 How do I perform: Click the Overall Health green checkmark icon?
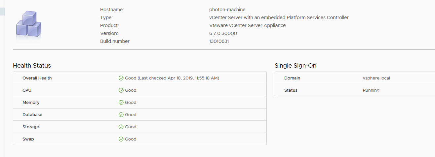coord(121,78)
